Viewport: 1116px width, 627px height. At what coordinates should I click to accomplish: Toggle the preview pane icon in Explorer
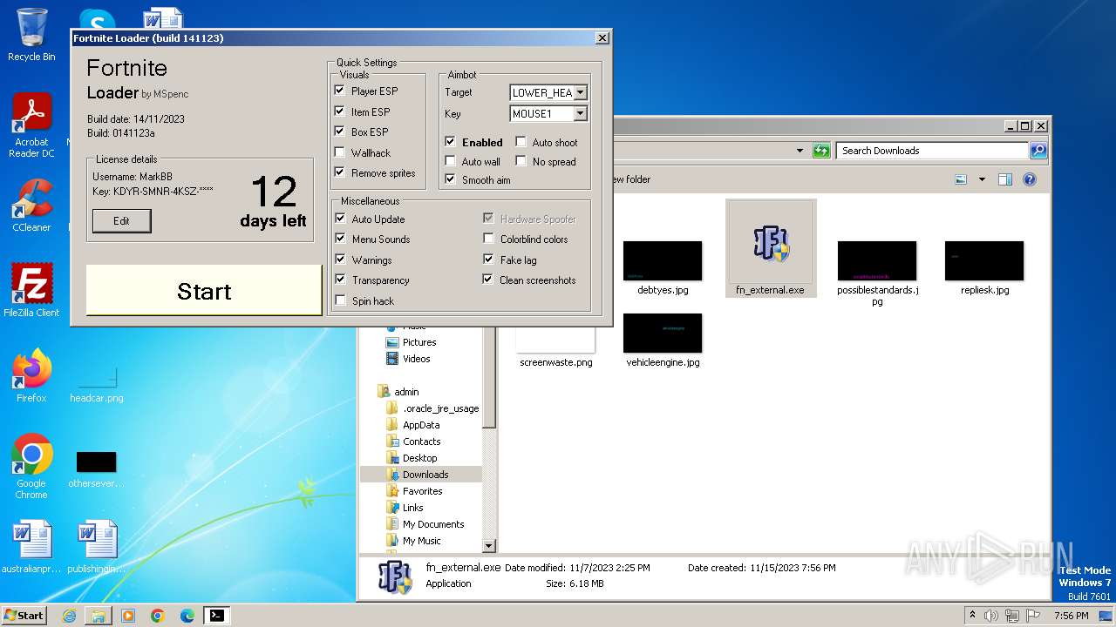coord(1004,179)
